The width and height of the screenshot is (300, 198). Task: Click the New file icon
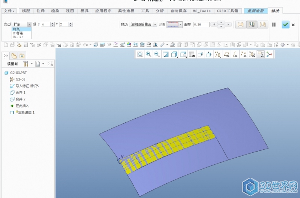[x=6, y=45]
